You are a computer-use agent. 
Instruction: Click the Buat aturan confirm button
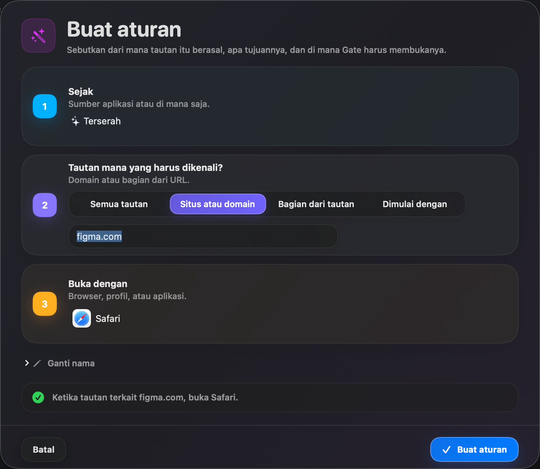coord(474,449)
